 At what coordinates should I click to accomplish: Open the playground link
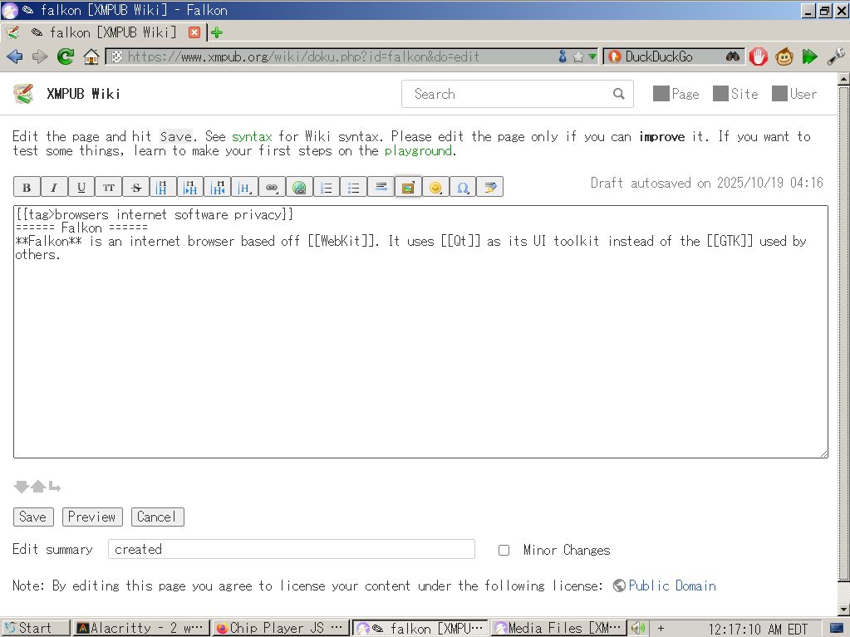pyautogui.click(x=418, y=151)
